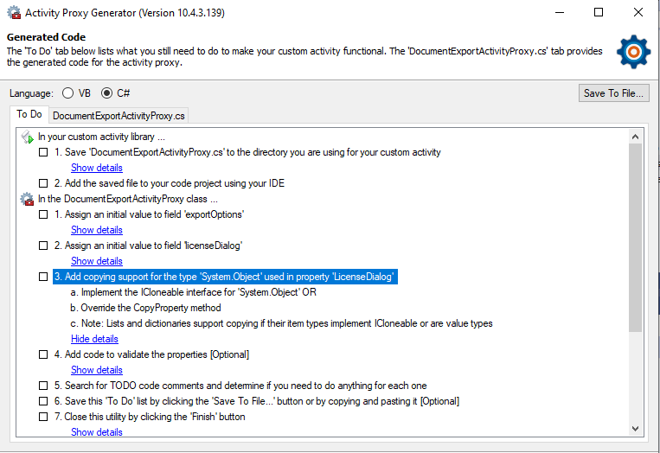This screenshot has height=453, width=660.
Task: Click the DocumentExportActivityProxy class gear icon
Action: click(28, 199)
